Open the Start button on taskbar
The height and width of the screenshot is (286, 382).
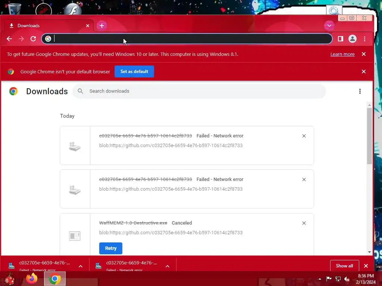pyautogui.click(x=10, y=279)
